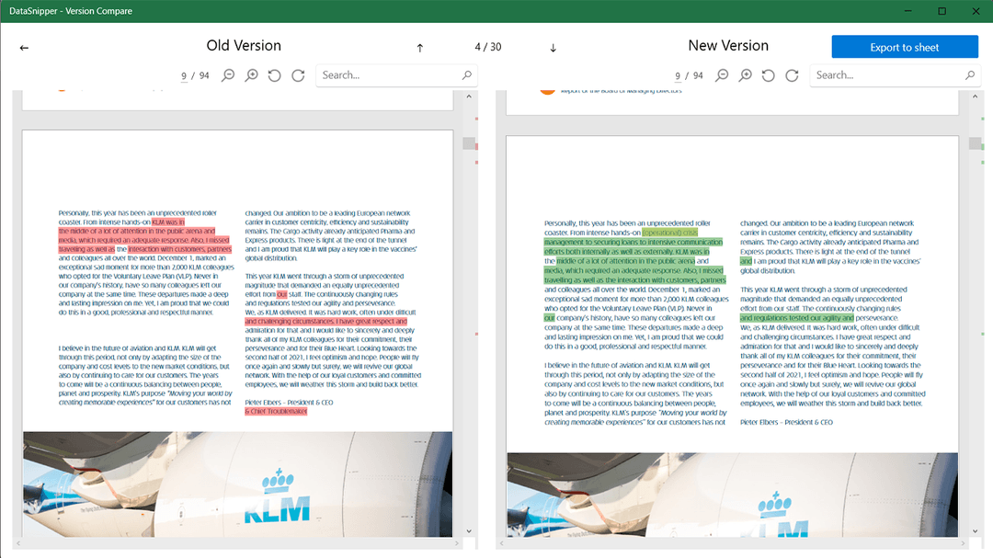Rotate New Version page clockwise

tap(792, 75)
